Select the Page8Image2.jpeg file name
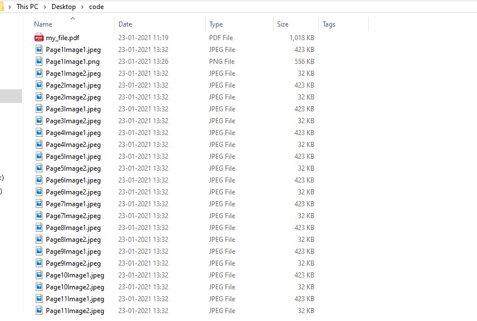The image size is (477, 321). 73,240
